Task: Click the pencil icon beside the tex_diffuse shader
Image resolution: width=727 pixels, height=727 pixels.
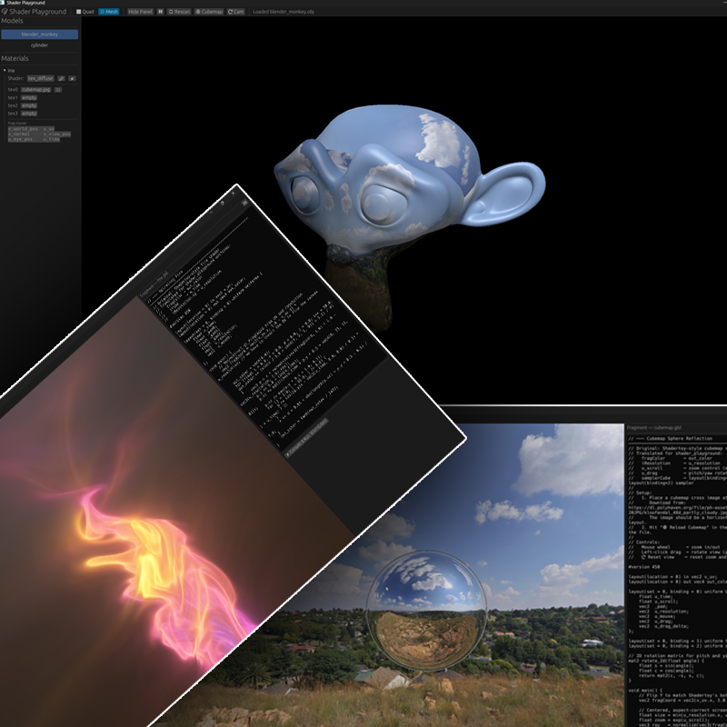Action: pos(60,78)
